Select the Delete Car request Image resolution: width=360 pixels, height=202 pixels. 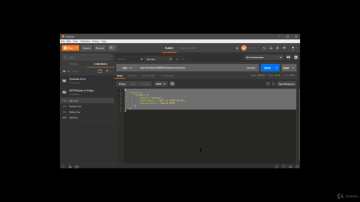(87, 112)
